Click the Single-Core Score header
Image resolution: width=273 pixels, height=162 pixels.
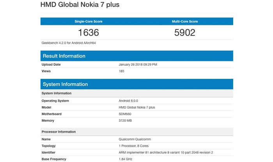(x=89, y=21)
